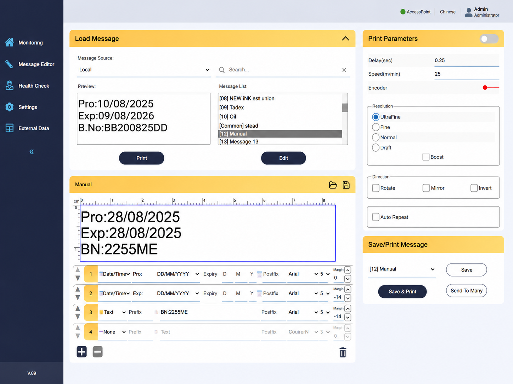Click the Save & Print button
This screenshot has width=513, height=384.
(402, 292)
